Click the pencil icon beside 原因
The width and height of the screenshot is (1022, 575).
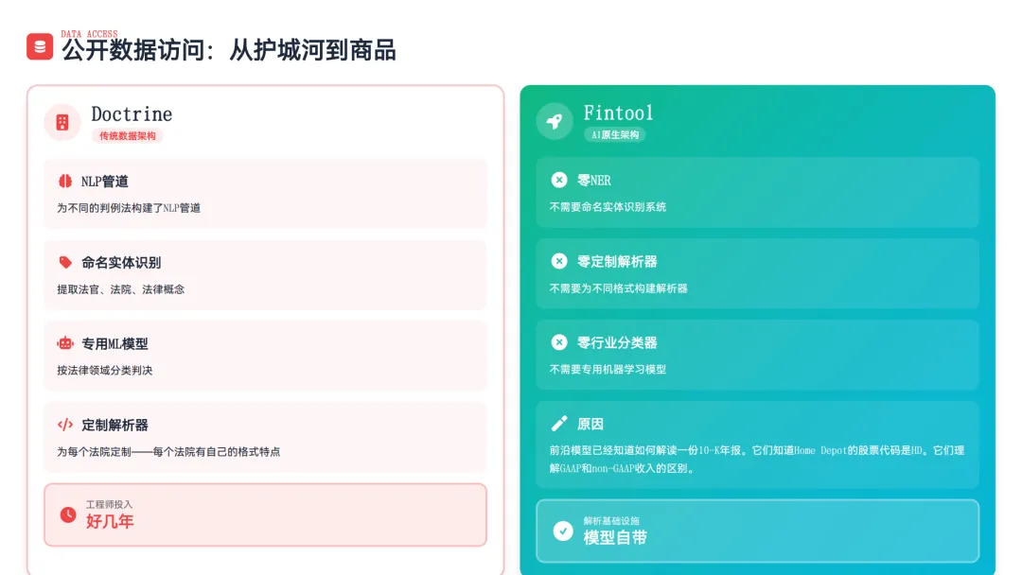[559, 424]
